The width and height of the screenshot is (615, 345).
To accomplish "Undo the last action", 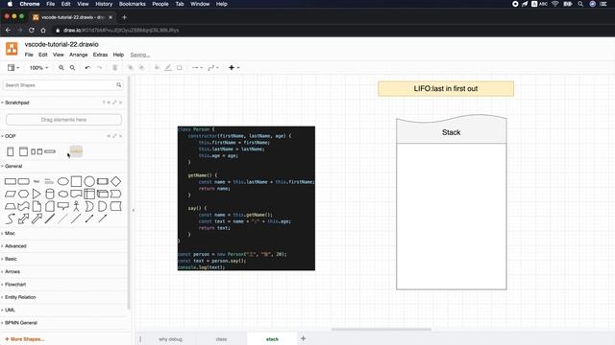I will pyautogui.click(x=87, y=68).
